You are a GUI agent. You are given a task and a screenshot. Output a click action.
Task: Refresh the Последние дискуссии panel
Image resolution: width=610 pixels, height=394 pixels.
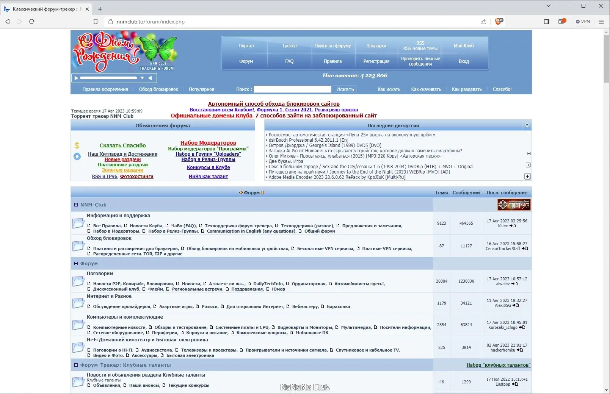click(x=527, y=126)
